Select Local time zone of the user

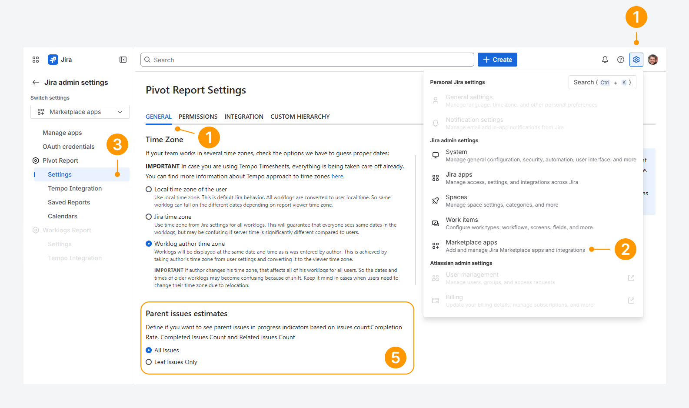[x=149, y=189]
